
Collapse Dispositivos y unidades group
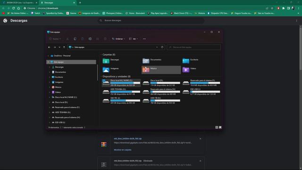click(101, 76)
